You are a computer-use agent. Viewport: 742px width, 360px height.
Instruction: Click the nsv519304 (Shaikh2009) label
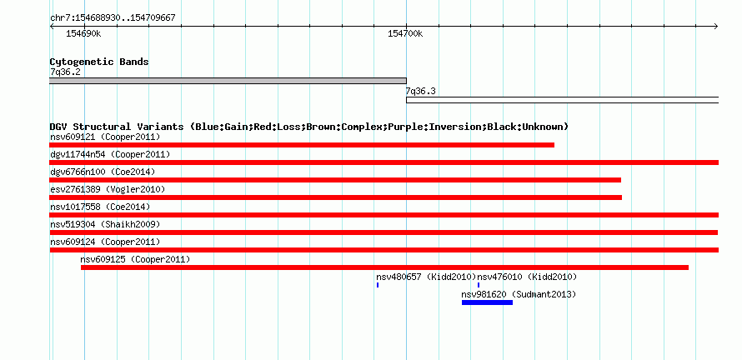pyautogui.click(x=105, y=224)
